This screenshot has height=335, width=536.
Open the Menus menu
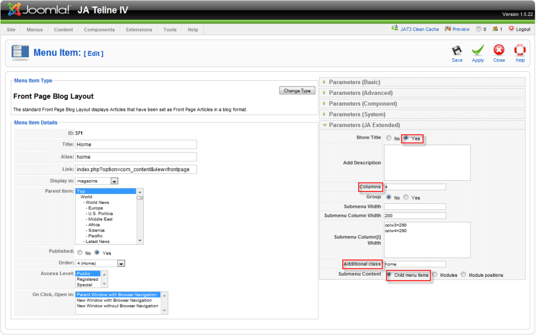click(34, 30)
